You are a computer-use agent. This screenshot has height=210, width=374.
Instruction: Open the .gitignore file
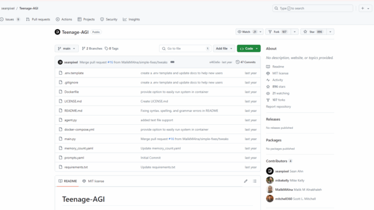coord(71,83)
